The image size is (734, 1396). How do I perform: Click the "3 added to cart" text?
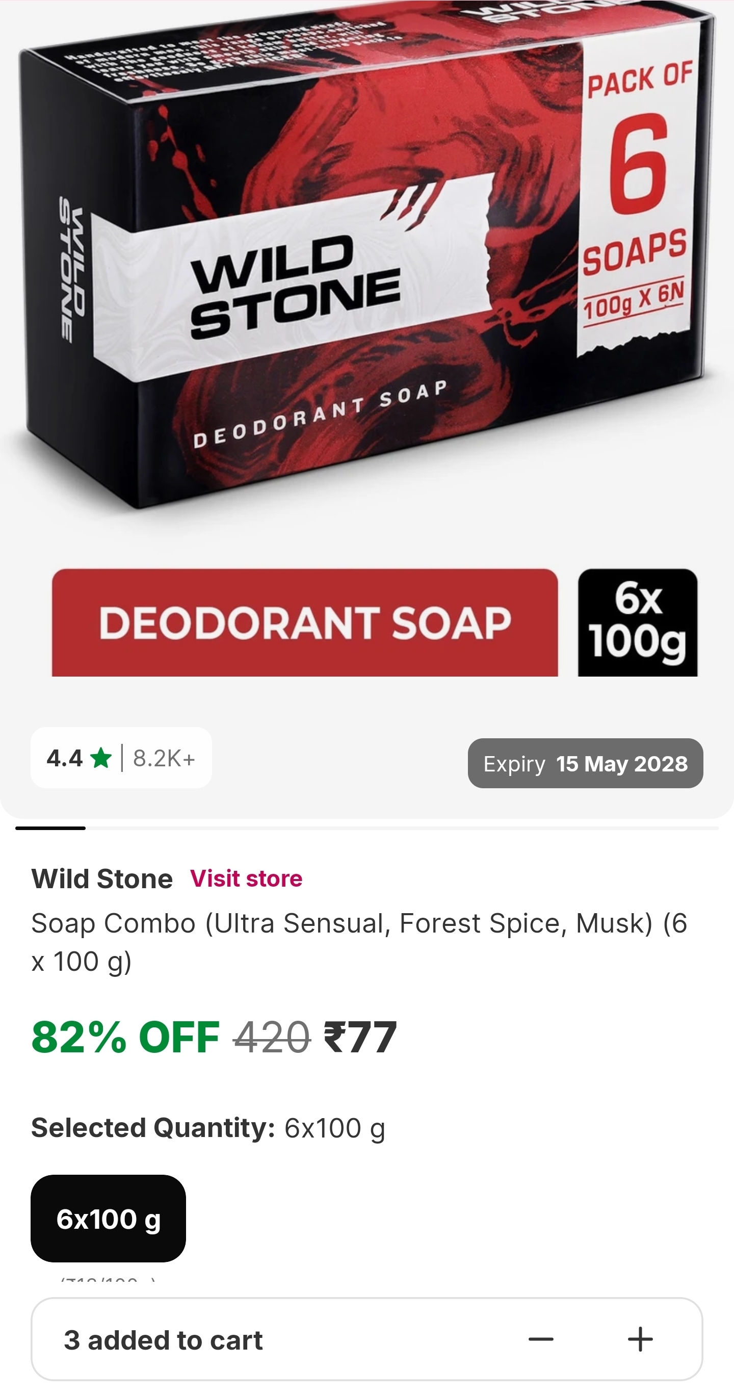(163, 1340)
